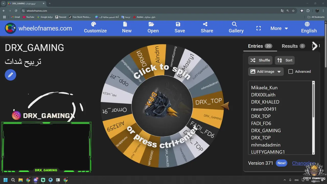Image resolution: width=327 pixels, height=184 pixels.
Task: Switch to the Results tab
Action: click(293, 46)
